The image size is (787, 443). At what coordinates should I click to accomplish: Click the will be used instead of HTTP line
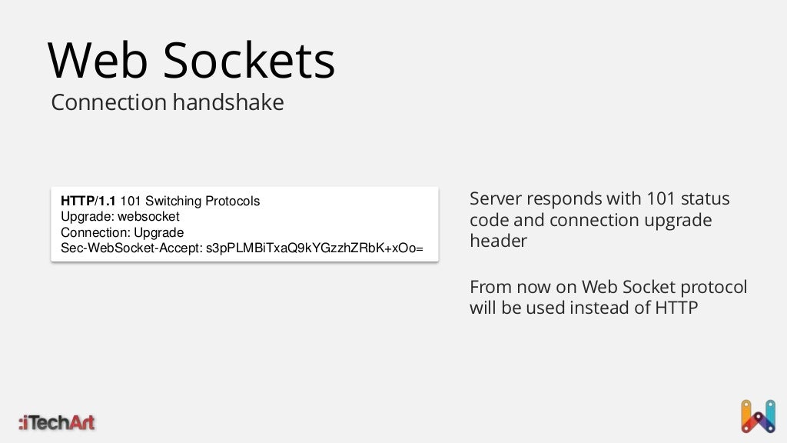coord(584,308)
